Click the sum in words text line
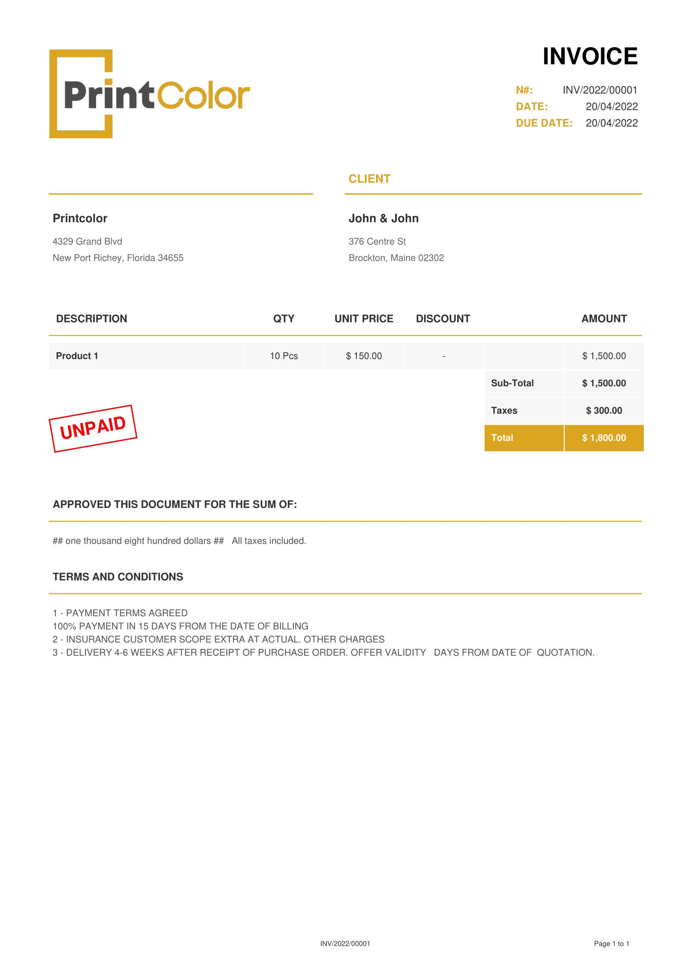The height and width of the screenshot is (977, 691). [180, 541]
